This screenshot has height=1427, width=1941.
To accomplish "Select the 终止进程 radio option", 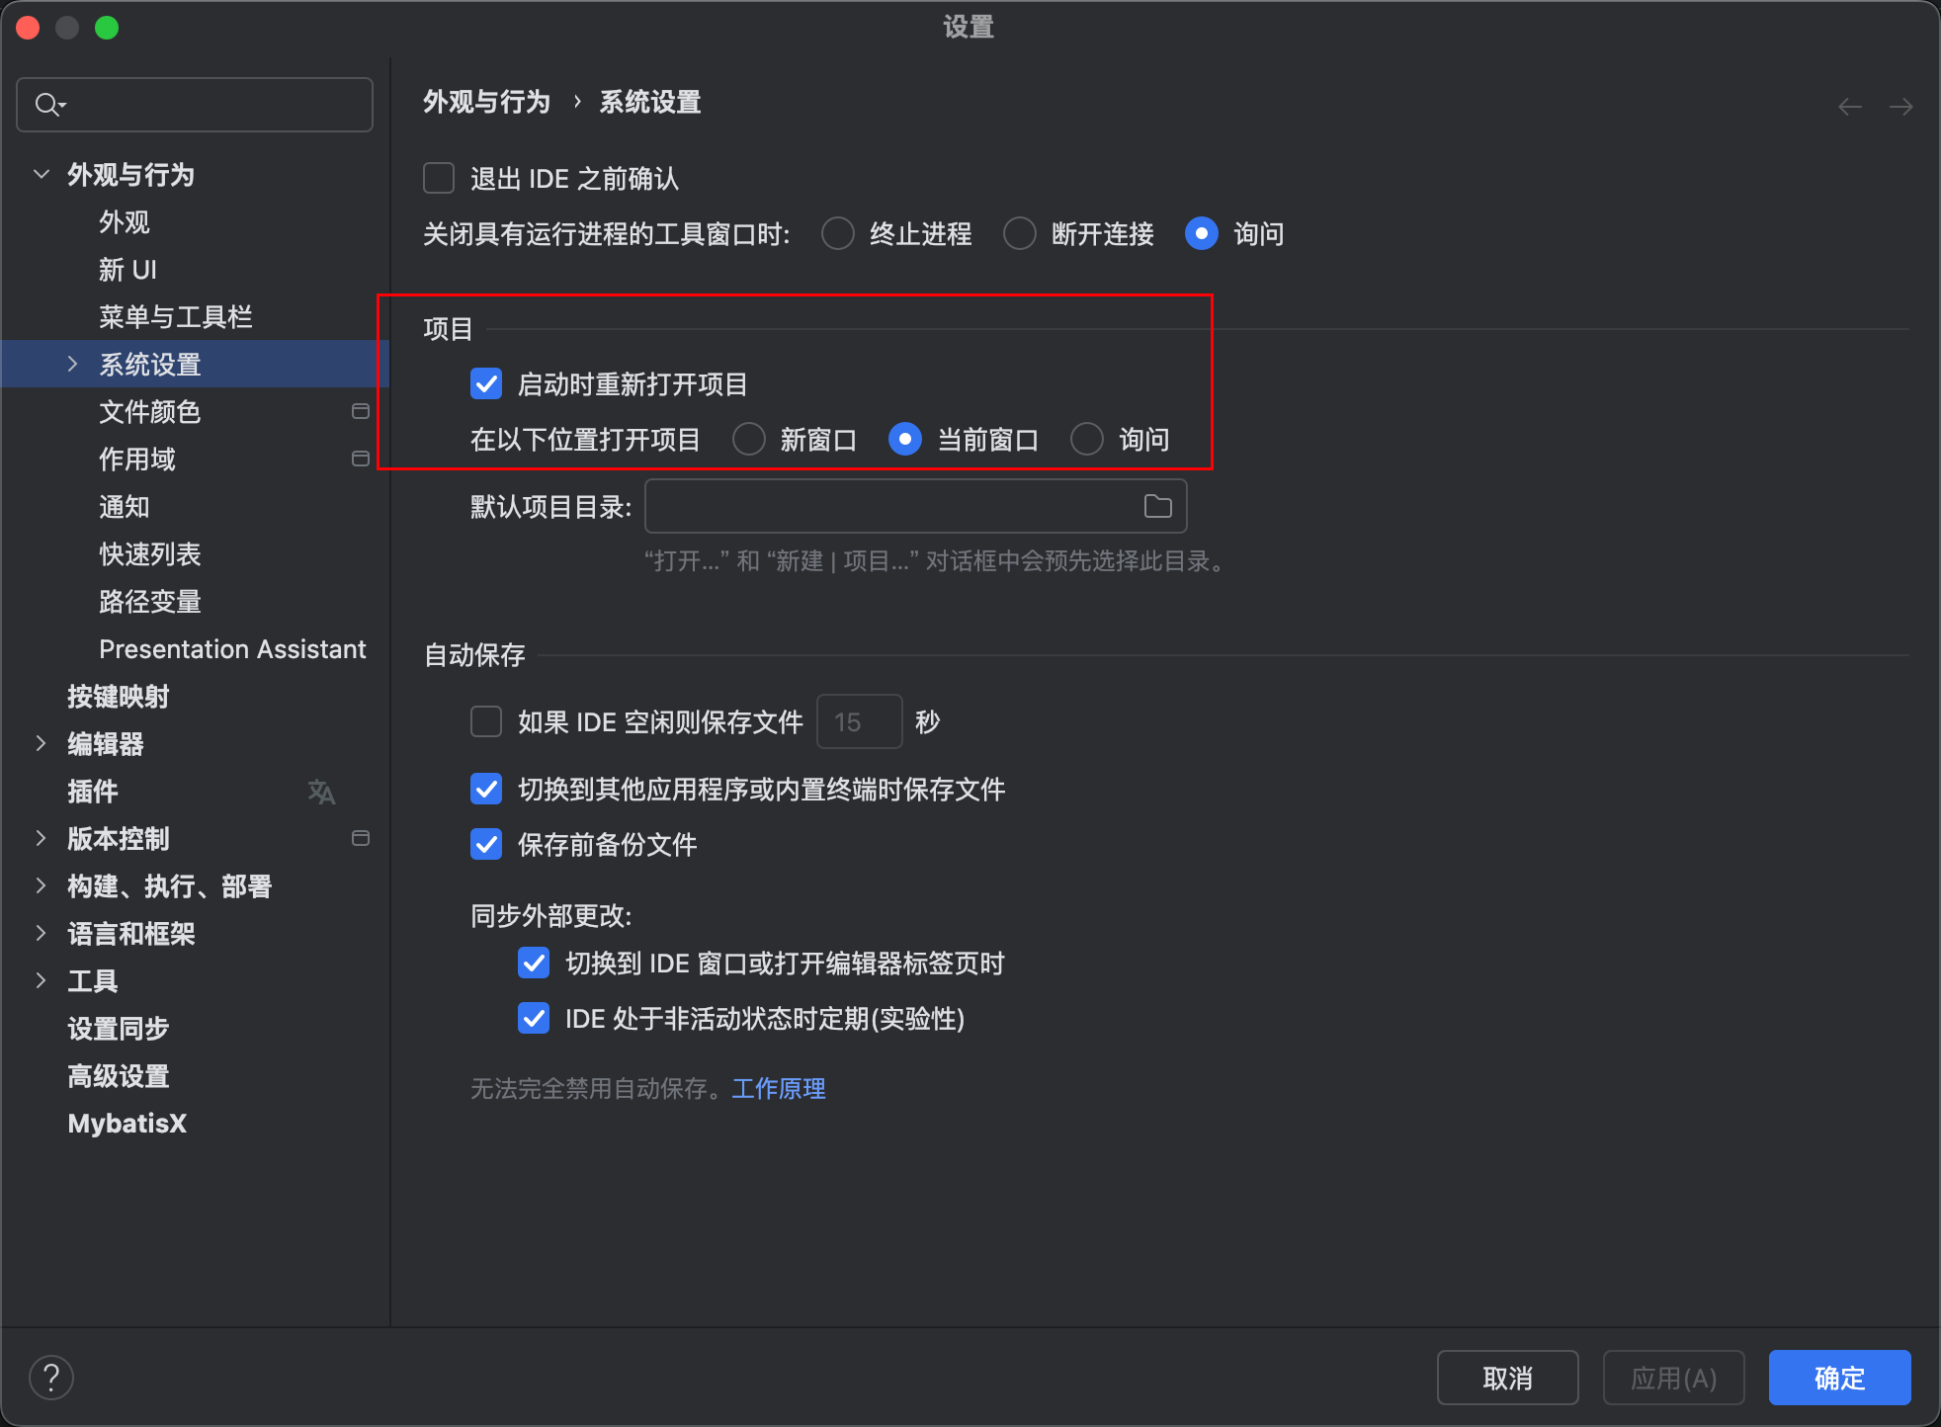I will coord(838,234).
